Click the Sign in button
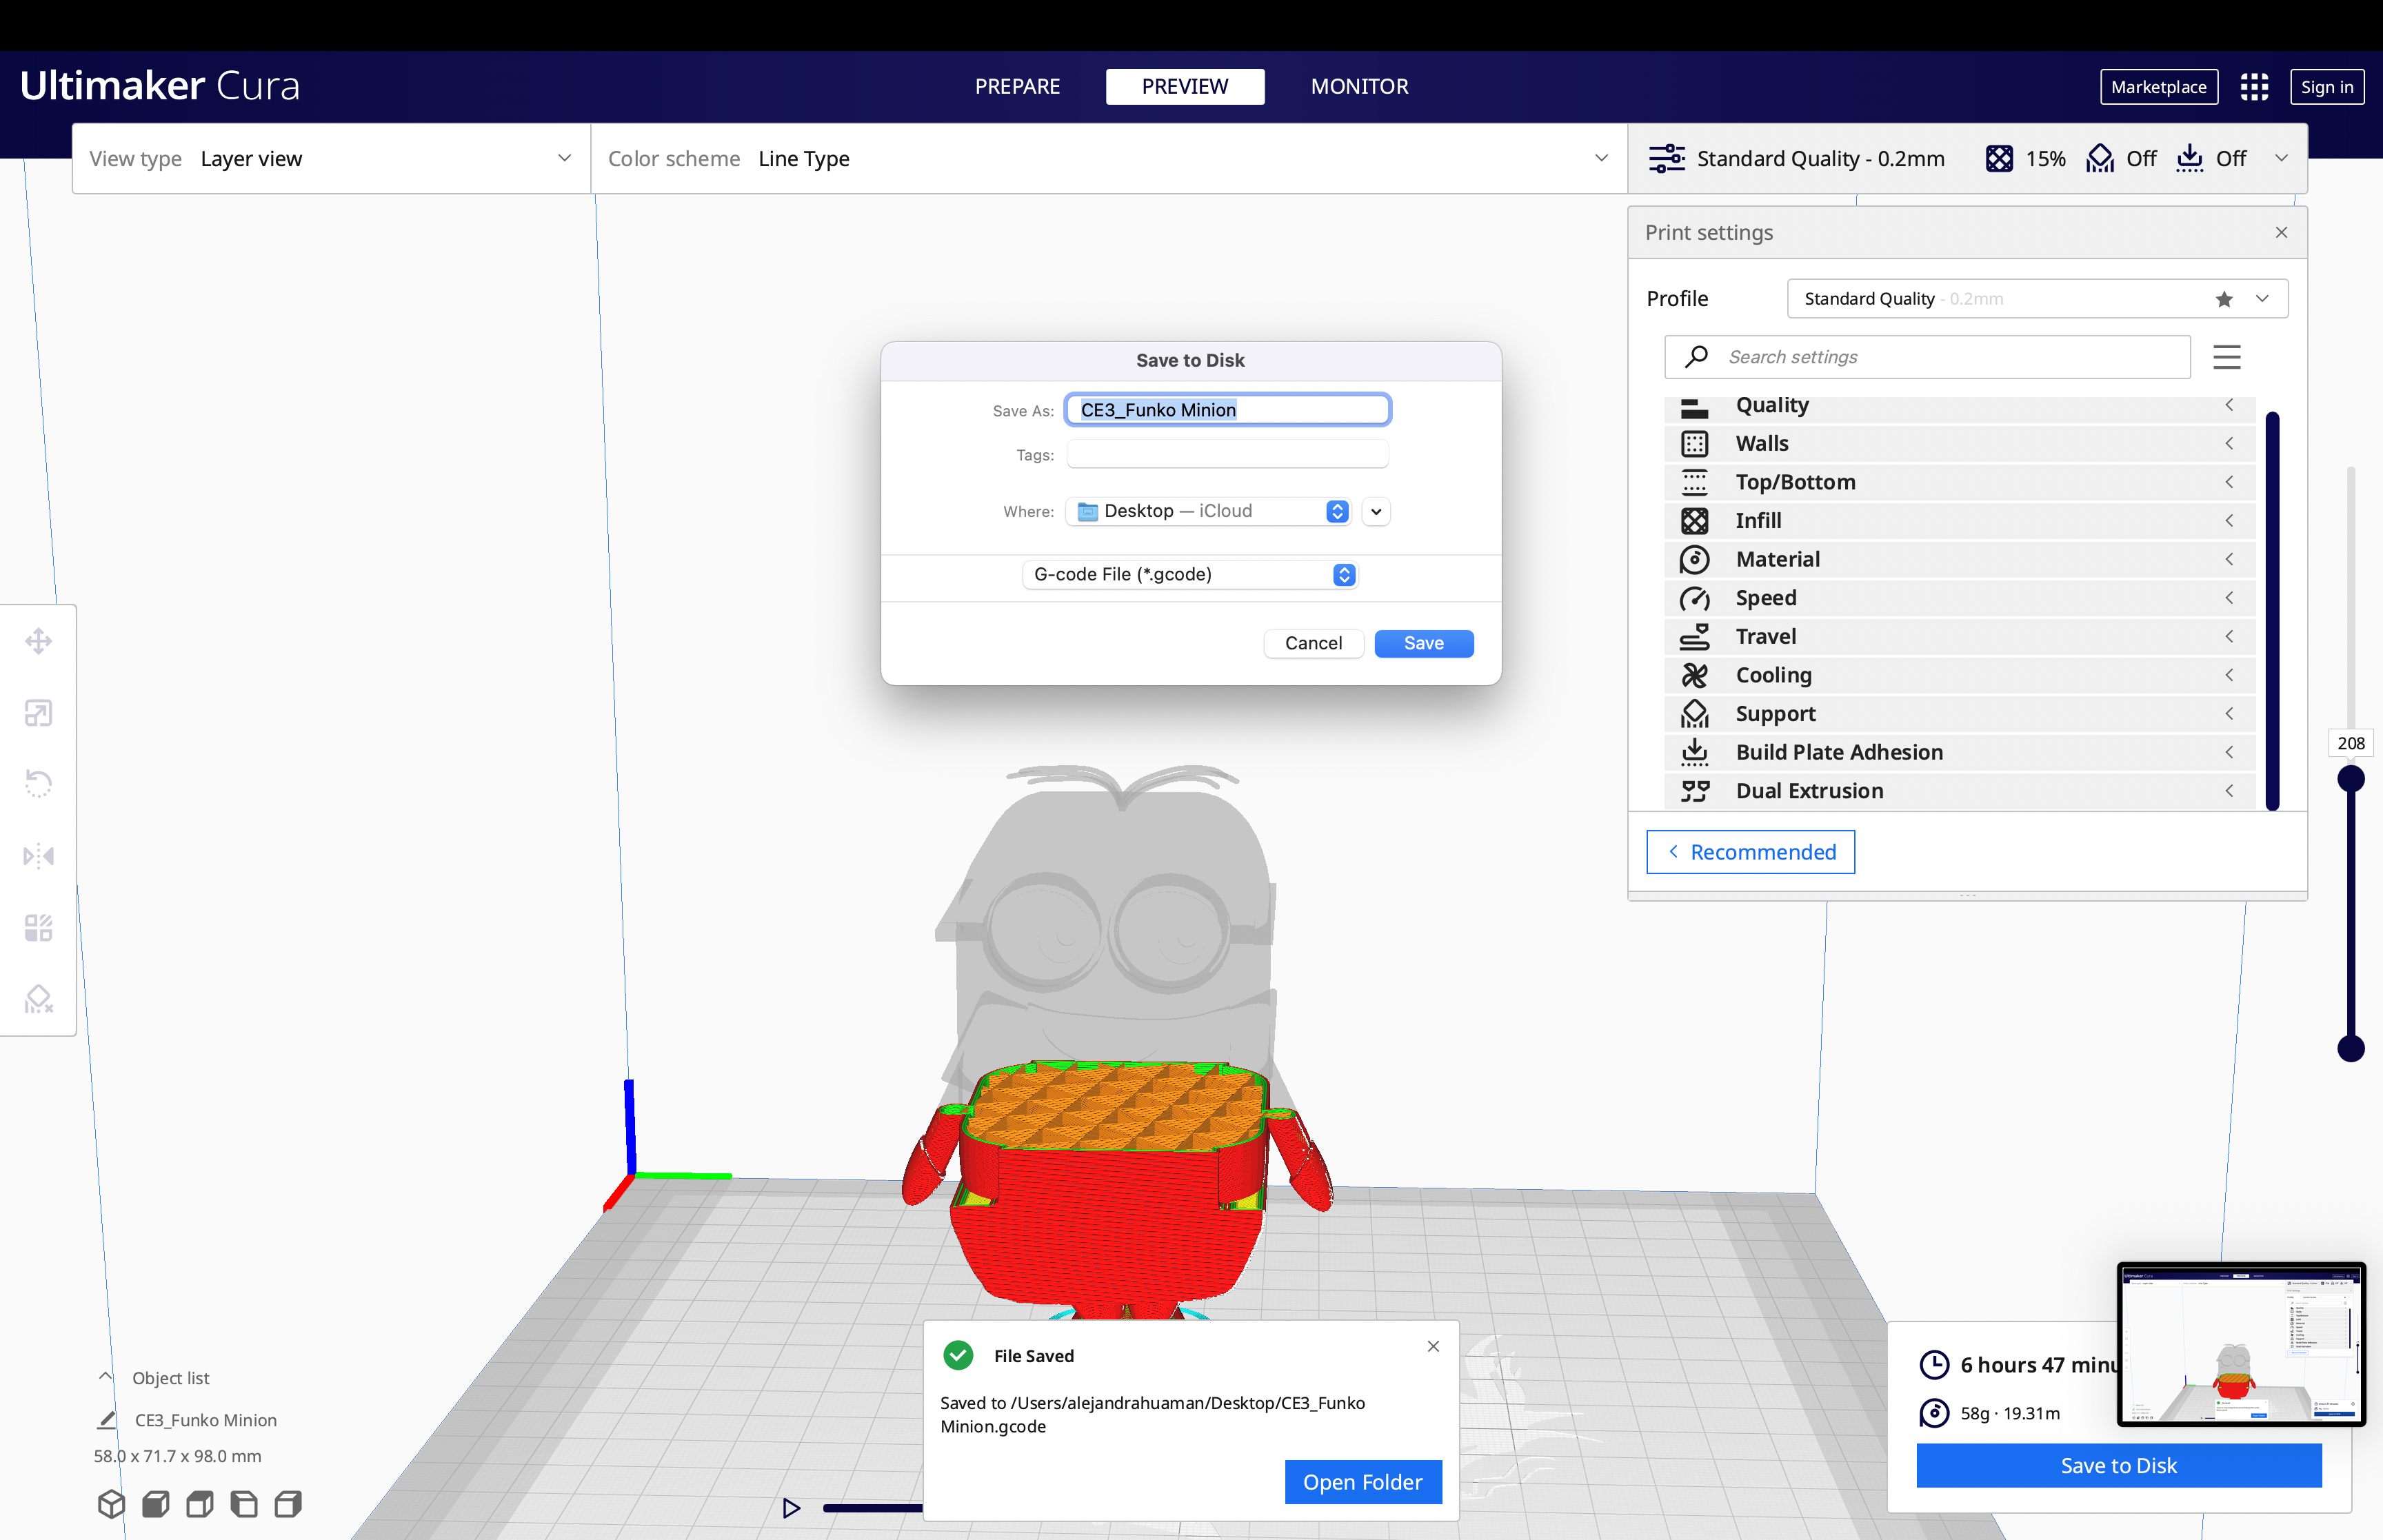This screenshot has height=1540, width=2383. point(2327,87)
